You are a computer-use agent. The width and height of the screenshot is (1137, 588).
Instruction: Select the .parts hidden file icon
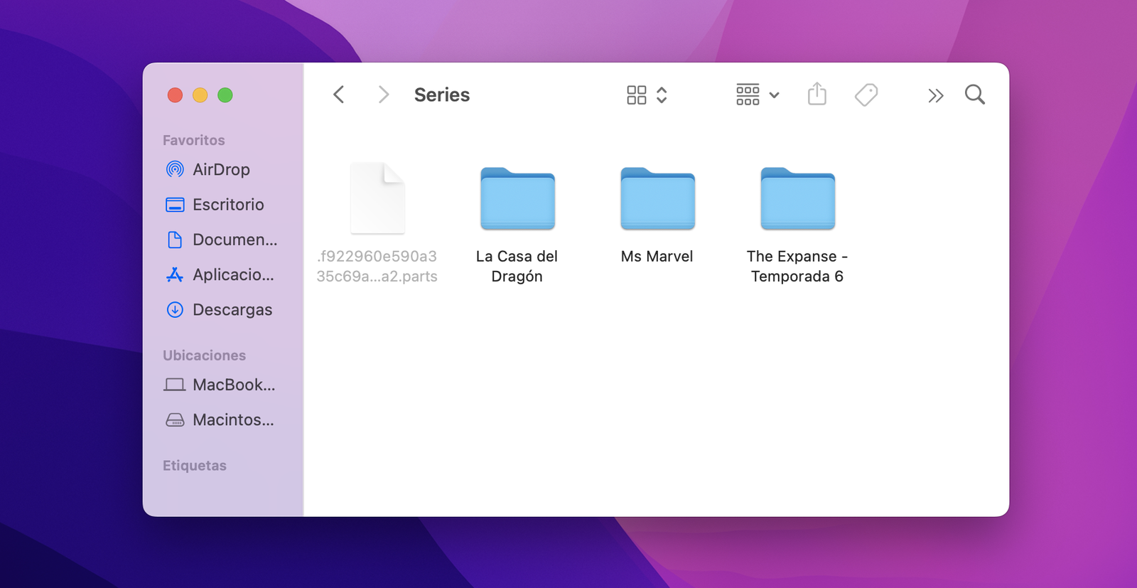pyautogui.click(x=377, y=198)
